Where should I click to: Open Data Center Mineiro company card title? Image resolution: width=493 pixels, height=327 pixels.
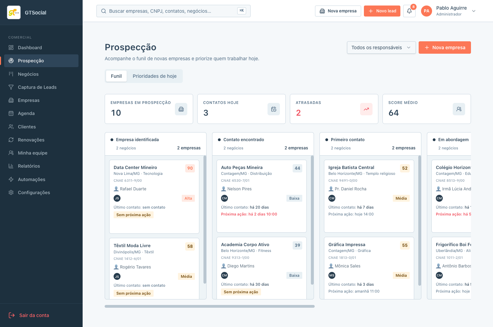[x=135, y=168]
